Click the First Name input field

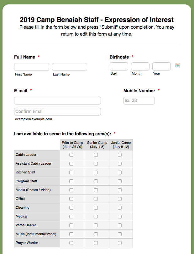tap(32, 67)
